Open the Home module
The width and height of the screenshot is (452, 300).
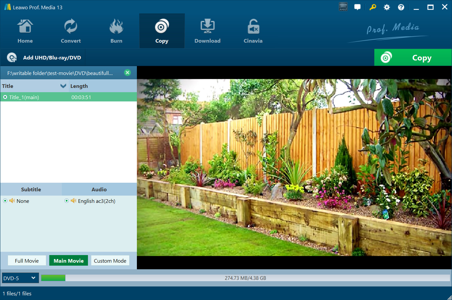25,31
